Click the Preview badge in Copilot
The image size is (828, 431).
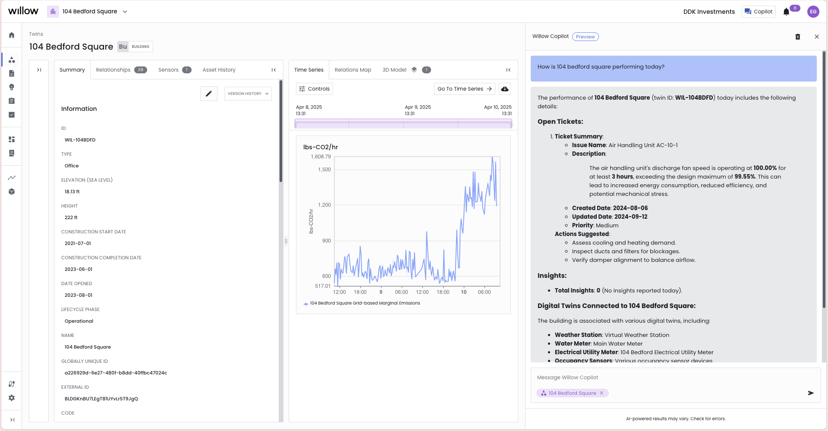click(x=586, y=37)
